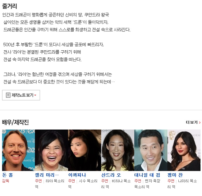Click 산드라 오's portrait image

tap(118, 150)
